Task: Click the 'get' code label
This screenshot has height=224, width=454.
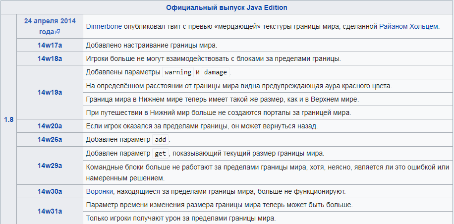Action: tap(161, 154)
